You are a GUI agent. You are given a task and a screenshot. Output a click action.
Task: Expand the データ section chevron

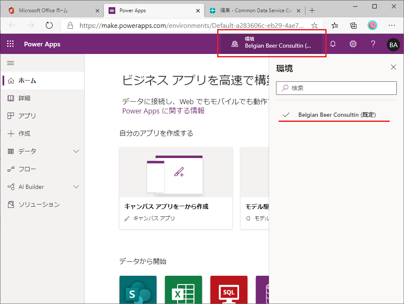76,151
